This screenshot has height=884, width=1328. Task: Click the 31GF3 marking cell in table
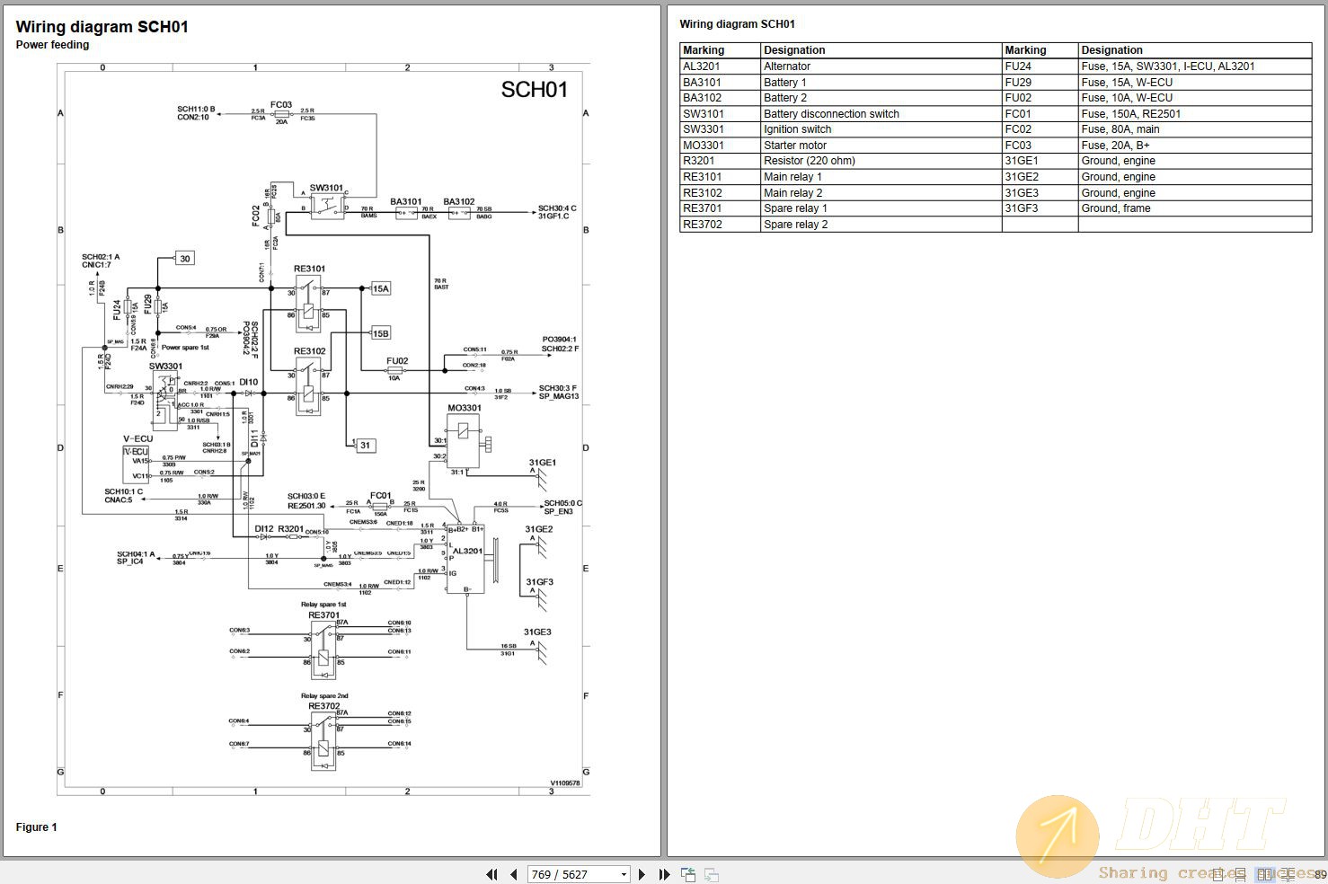1040,208
